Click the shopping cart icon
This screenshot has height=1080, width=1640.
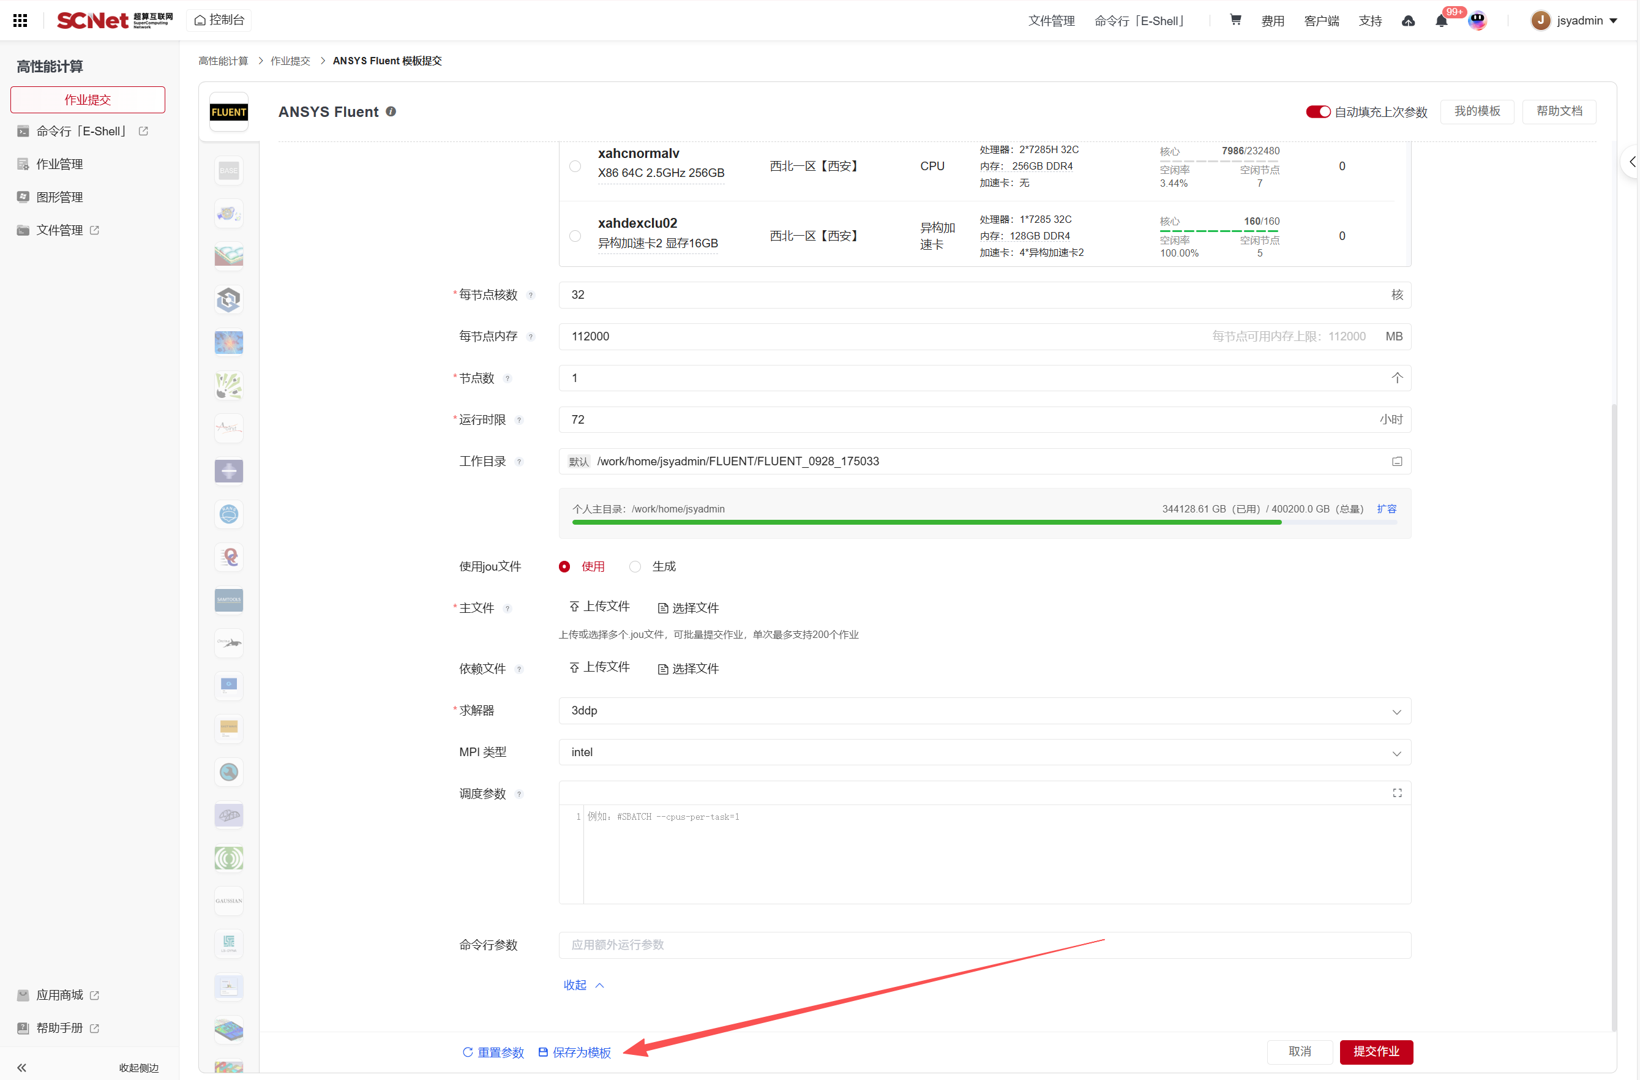pos(1235,20)
